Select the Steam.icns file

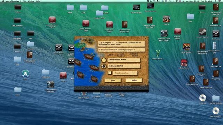[x=216, y=34]
